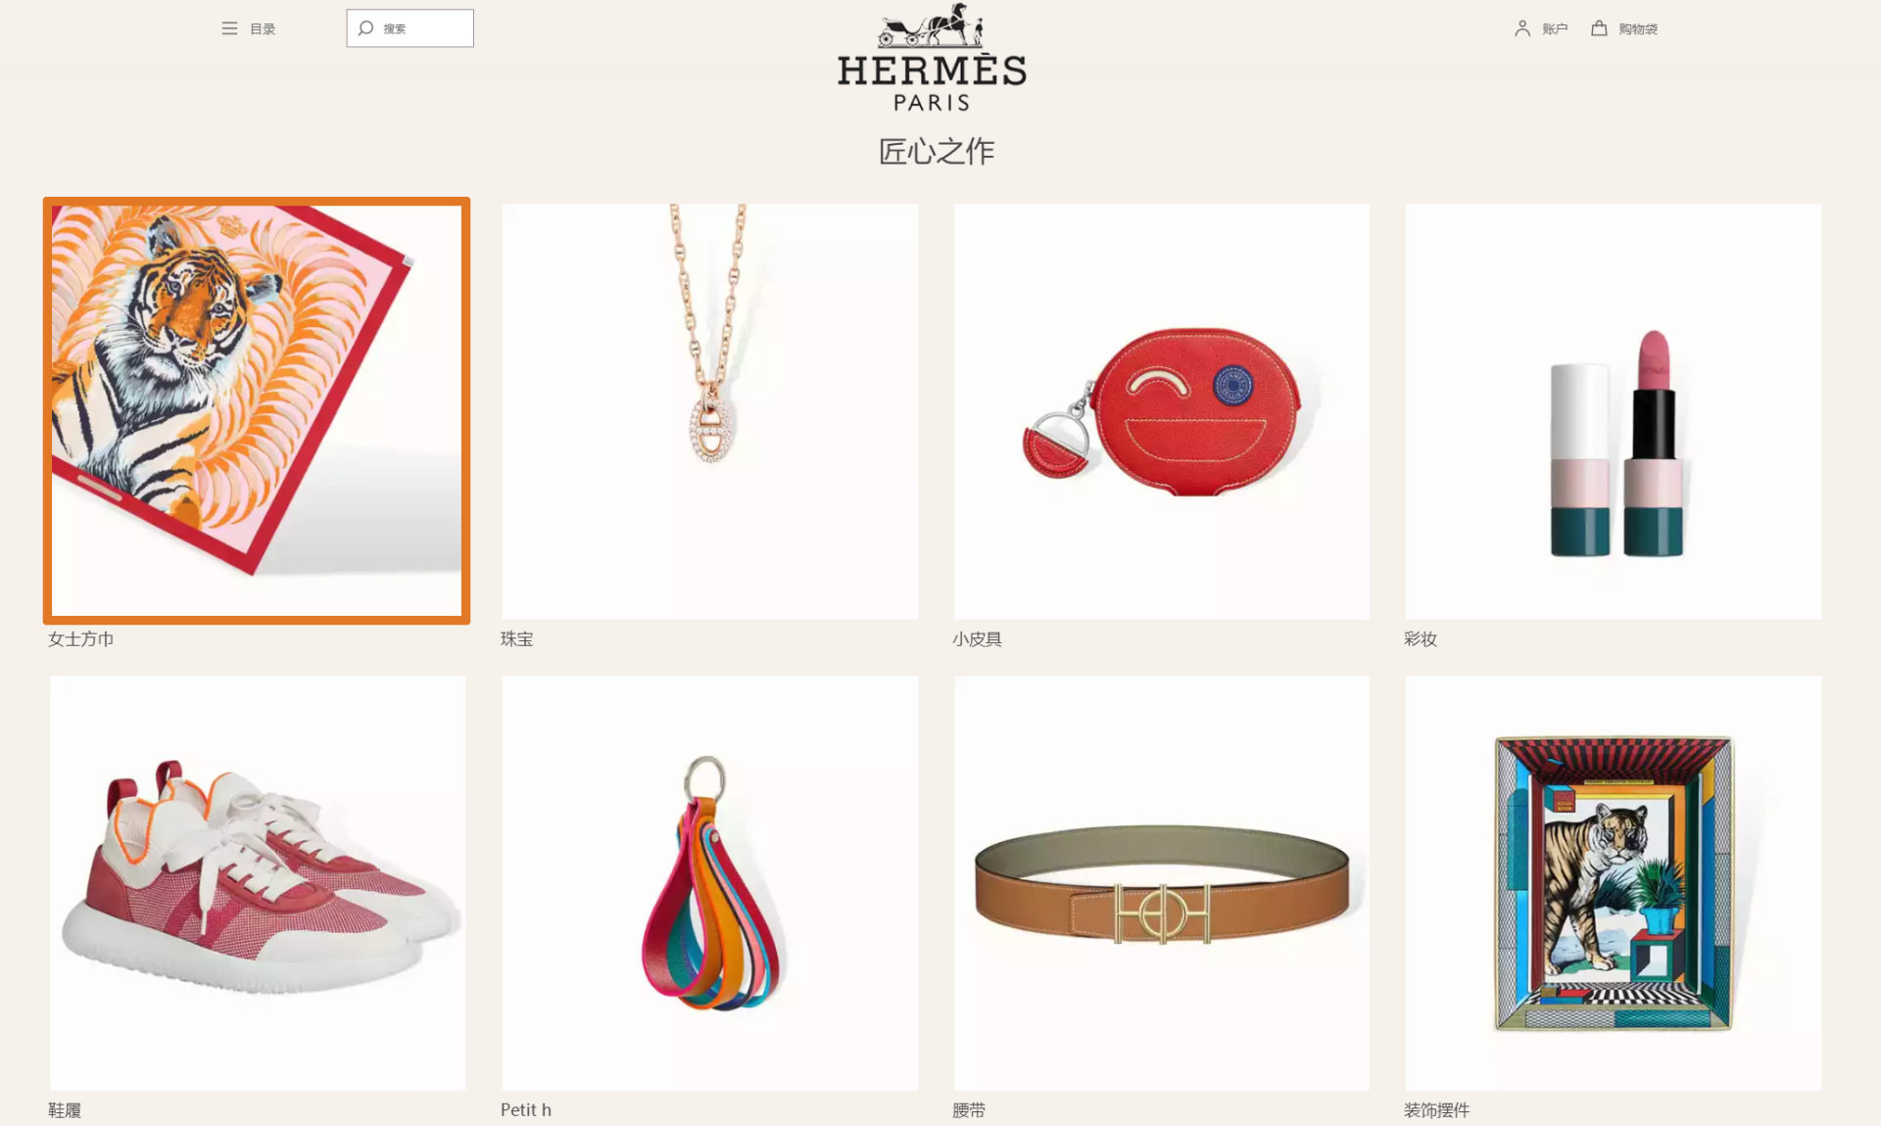Image resolution: width=1881 pixels, height=1126 pixels.
Task: Open the hamburger menu icon beside 目录
Action: [x=229, y=28]
